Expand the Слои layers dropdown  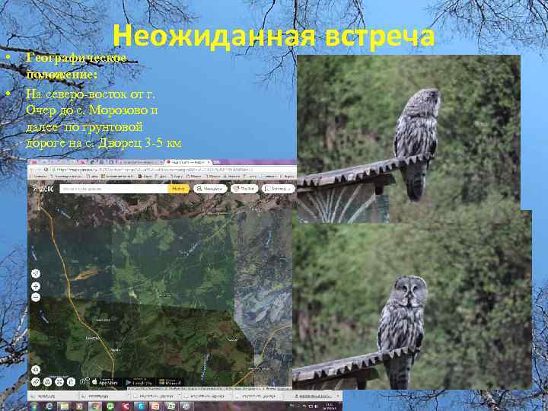click(279, 189)
